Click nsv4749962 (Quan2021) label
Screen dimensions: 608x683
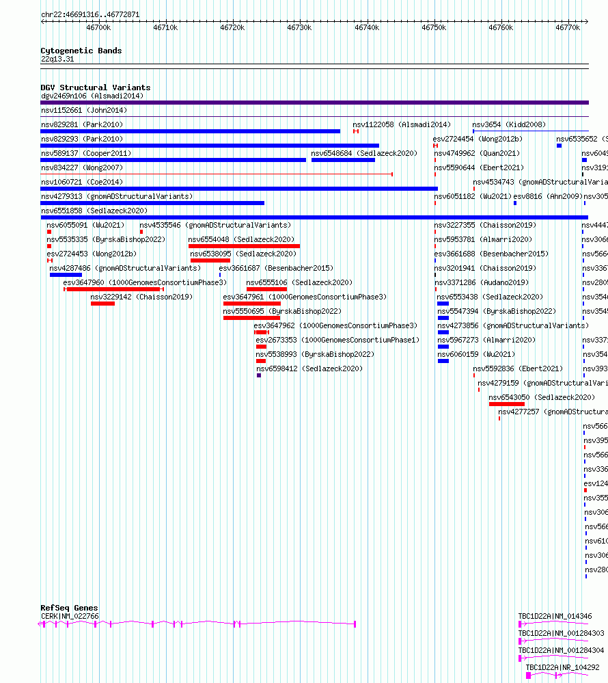coord(477,153)
